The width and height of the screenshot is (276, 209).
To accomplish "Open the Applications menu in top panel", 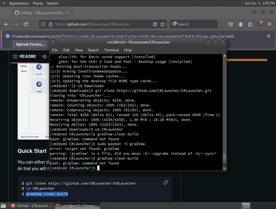I will [19, 3].
